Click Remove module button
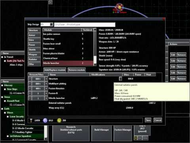Viewport: 190px width, 143px height. pos(77,70)
